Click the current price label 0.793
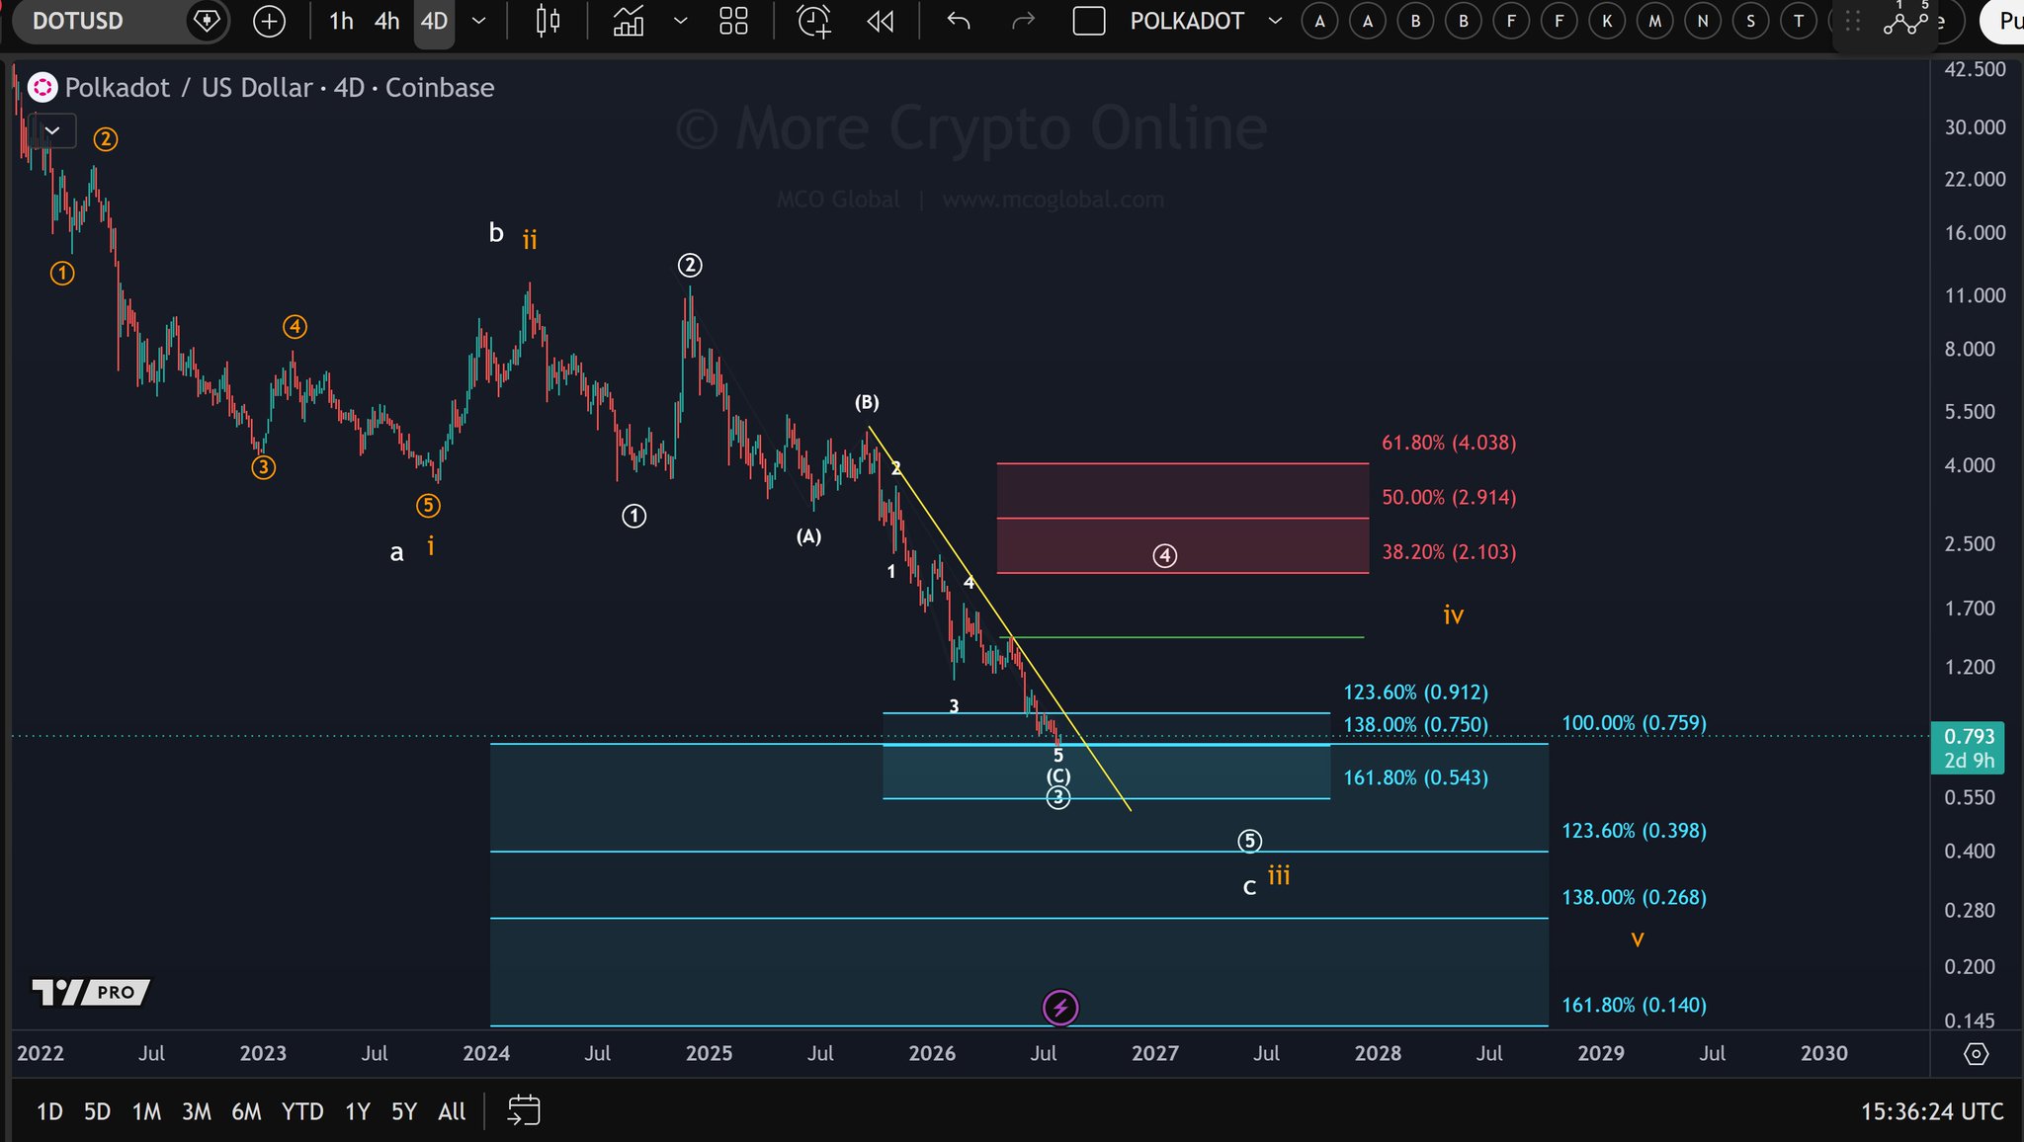2024x1142 pixels. [1968, 737]
